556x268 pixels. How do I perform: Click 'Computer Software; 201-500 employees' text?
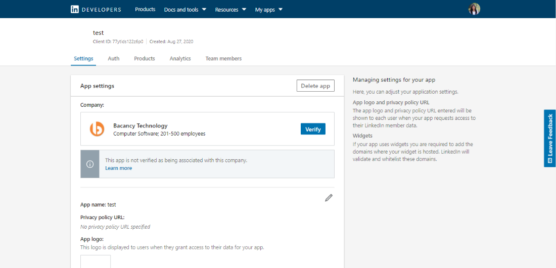pos(159,133)
